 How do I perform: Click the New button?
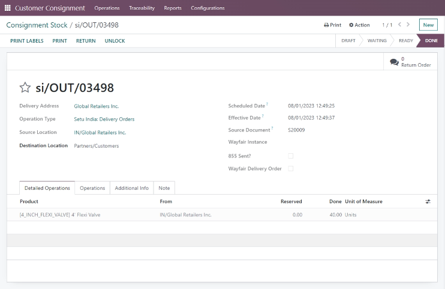pyautogui.click(x=428, y=25)
